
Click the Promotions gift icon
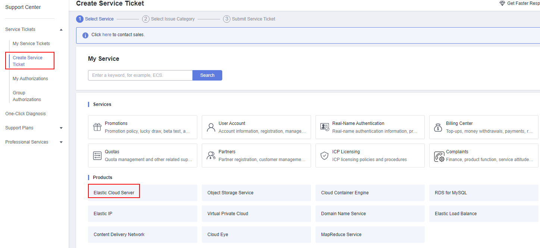coord(97,127)
